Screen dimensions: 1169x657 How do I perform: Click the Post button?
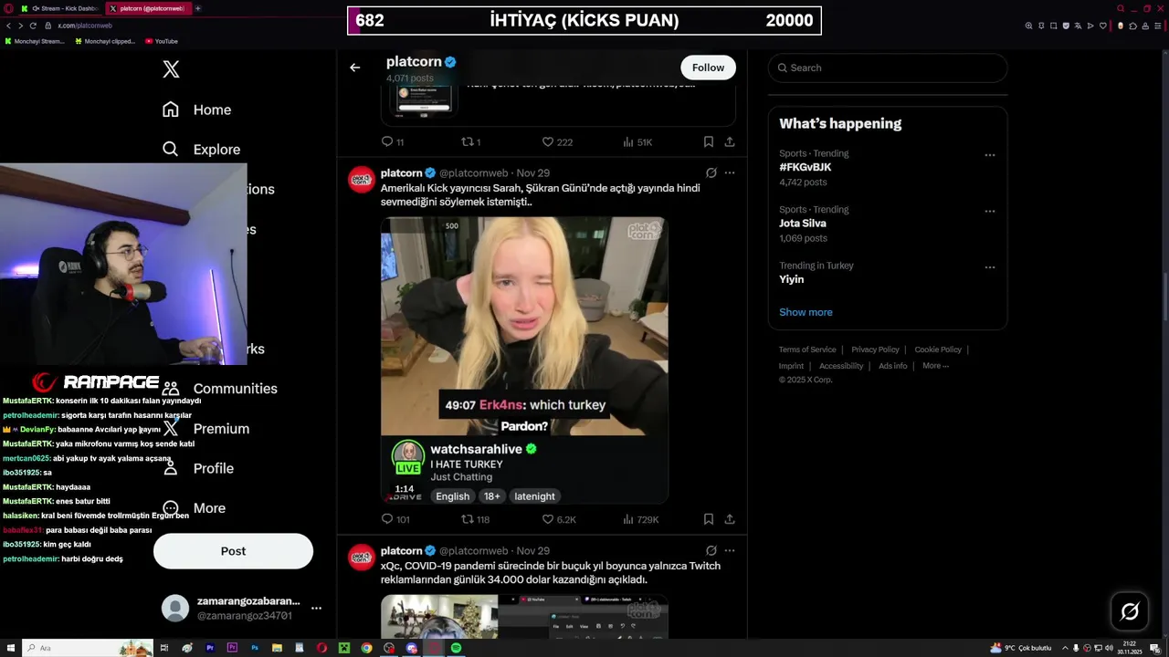[233, 551]
